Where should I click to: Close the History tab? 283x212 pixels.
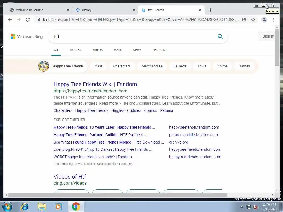pos(134,10)
